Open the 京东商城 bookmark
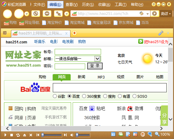174x139 pixels. point(124,23)
